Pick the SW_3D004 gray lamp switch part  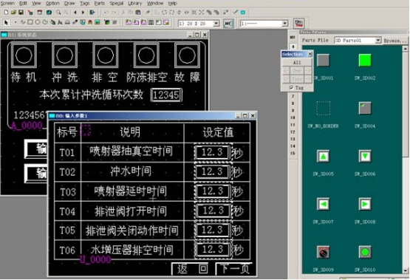[365, 109]
